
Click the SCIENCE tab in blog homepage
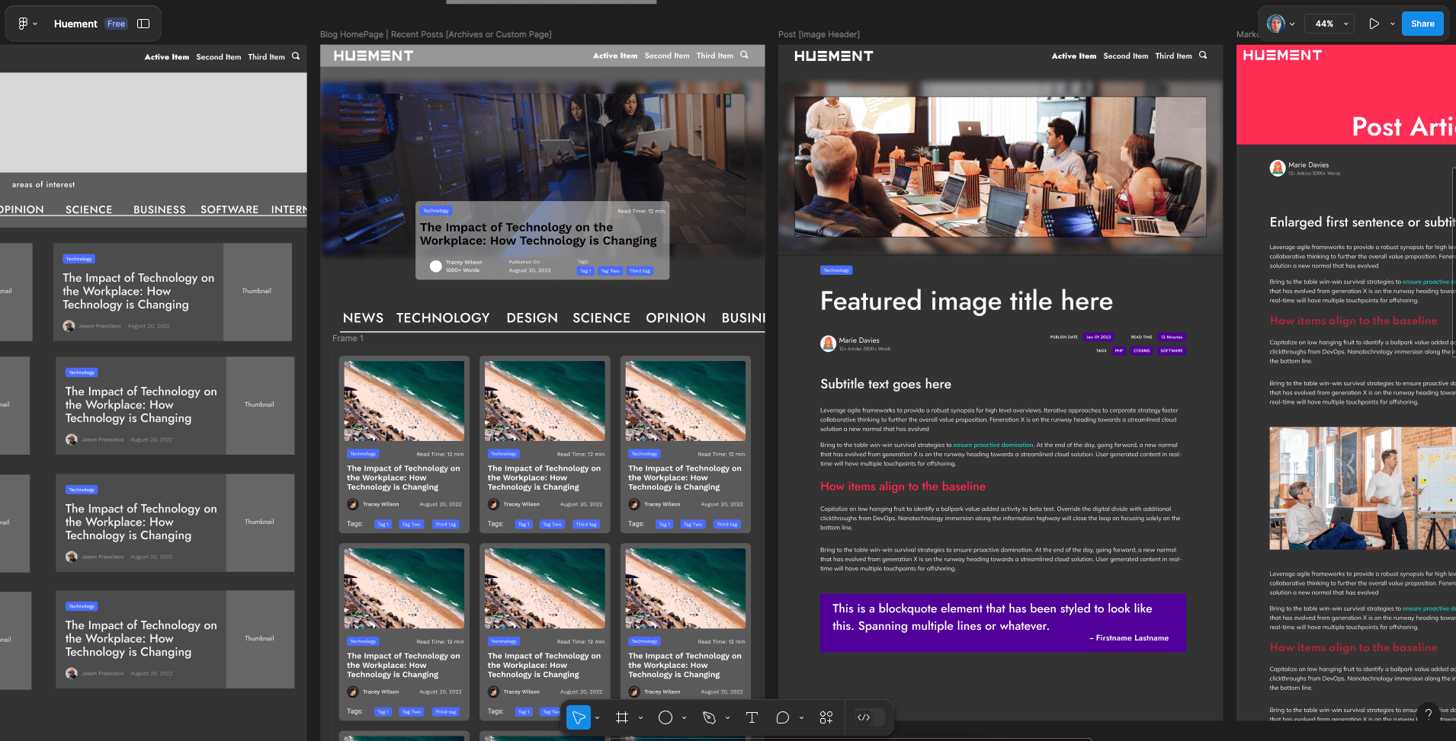click(601, 318)
